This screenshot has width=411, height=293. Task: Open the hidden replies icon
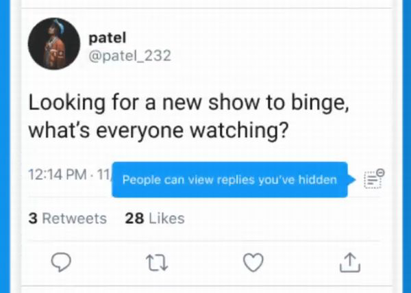(372, 181)
